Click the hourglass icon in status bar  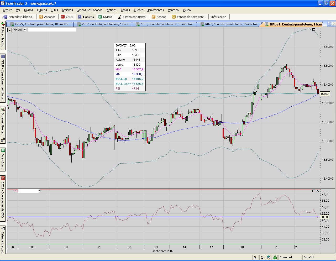(262, 257)
